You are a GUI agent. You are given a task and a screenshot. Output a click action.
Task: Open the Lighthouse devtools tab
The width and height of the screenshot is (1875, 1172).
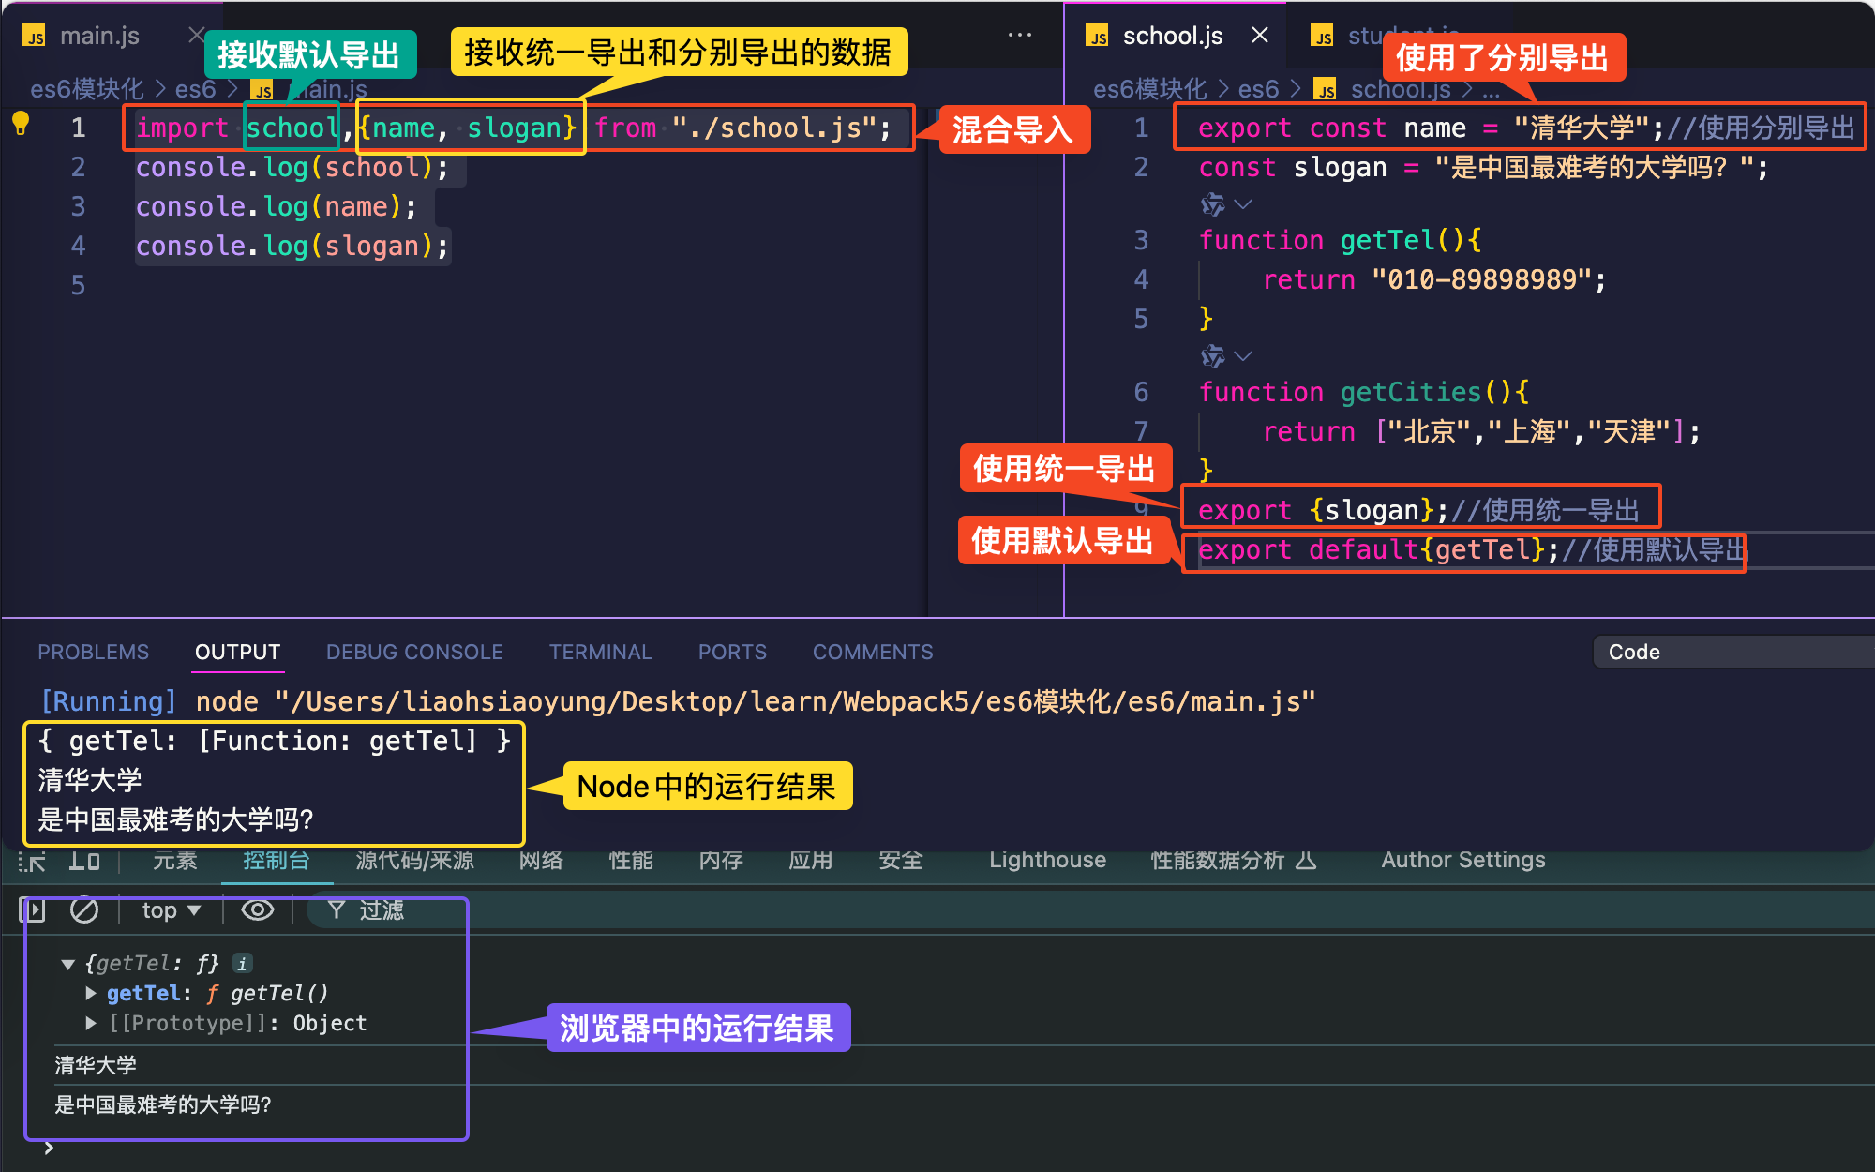[1047, 860]
